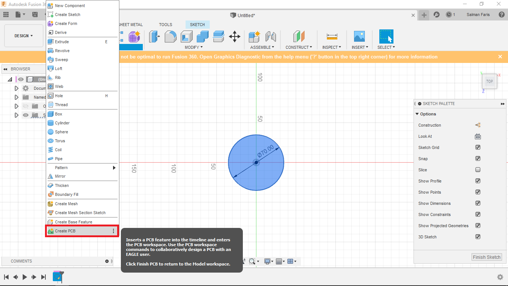Collapse the Options section in Sketch Palette
Viewport: 508px width, 286px height.
point(417,114)
